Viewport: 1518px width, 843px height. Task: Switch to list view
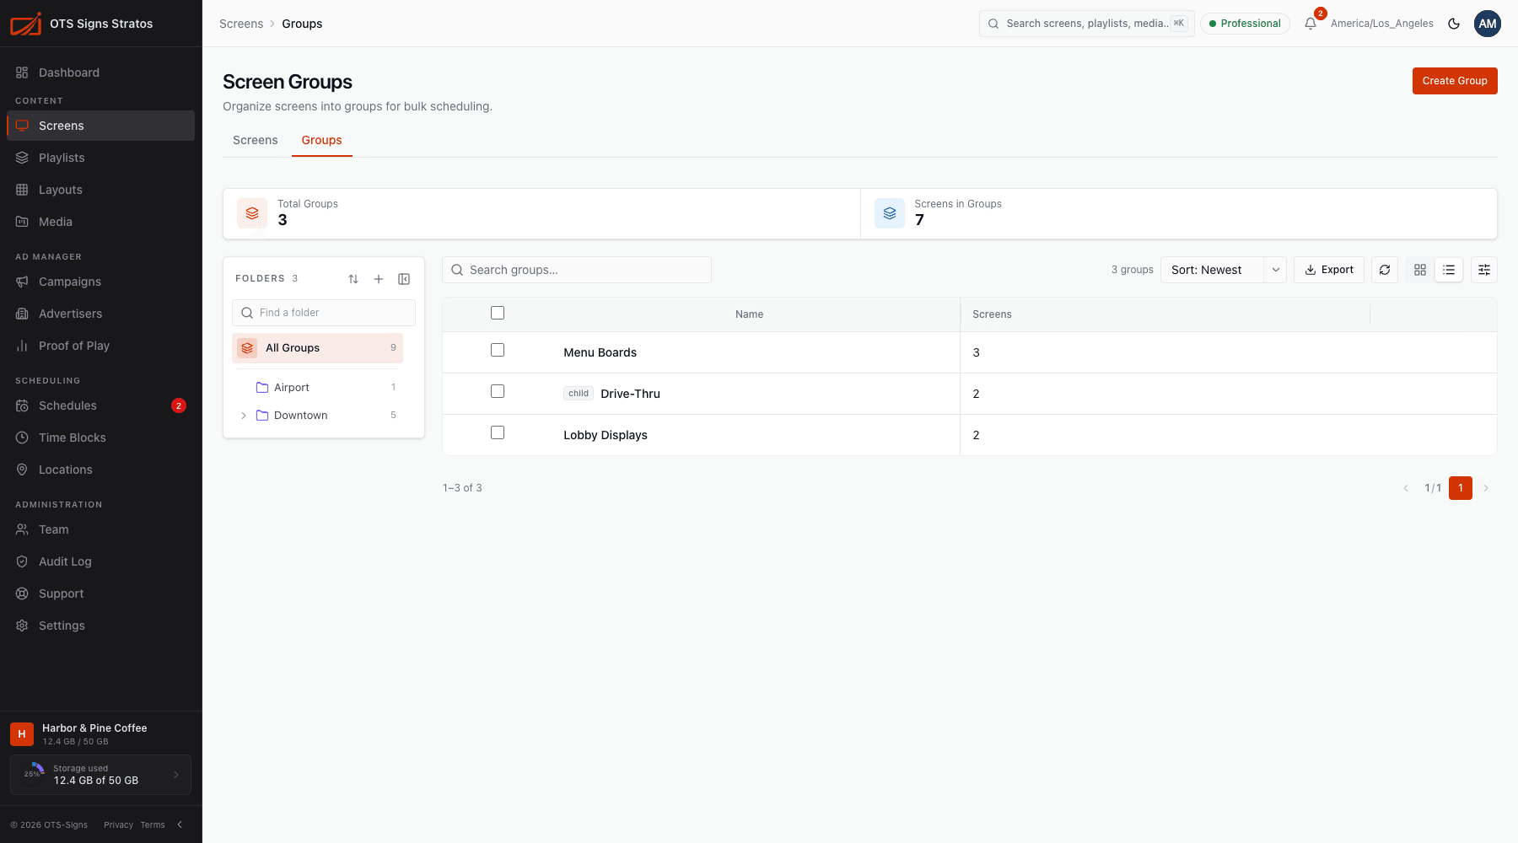[1449, 270]
